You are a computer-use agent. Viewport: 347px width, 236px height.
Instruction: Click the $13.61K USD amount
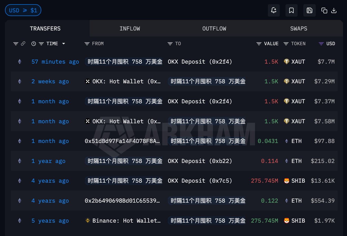pyautogui.click(x=323, y=181)
